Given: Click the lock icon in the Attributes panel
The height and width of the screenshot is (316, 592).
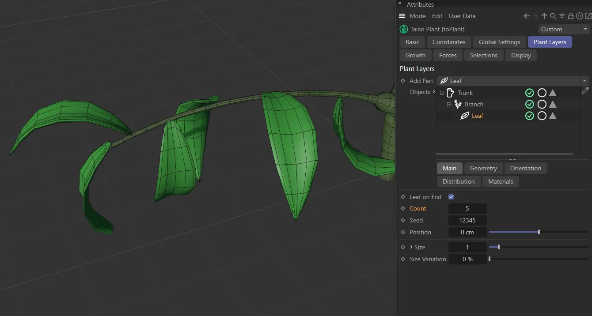Looking at the screenshot, I should click(x=570, y=16).
